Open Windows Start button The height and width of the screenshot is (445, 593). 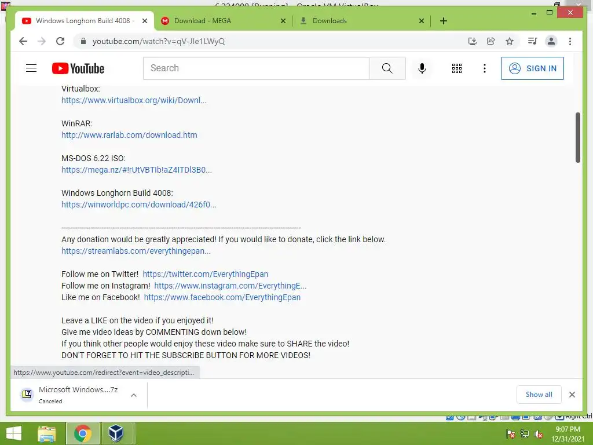(x=14, y=433)
